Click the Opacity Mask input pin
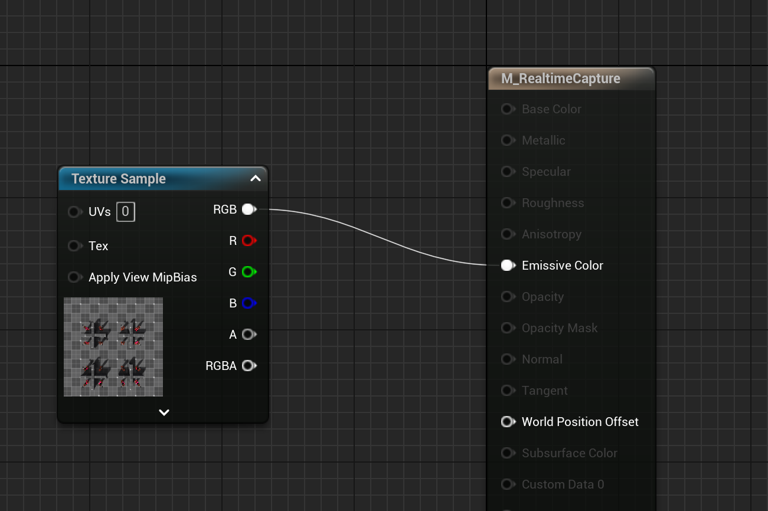The height and width of the screenshot is (511, 768). 508,328
